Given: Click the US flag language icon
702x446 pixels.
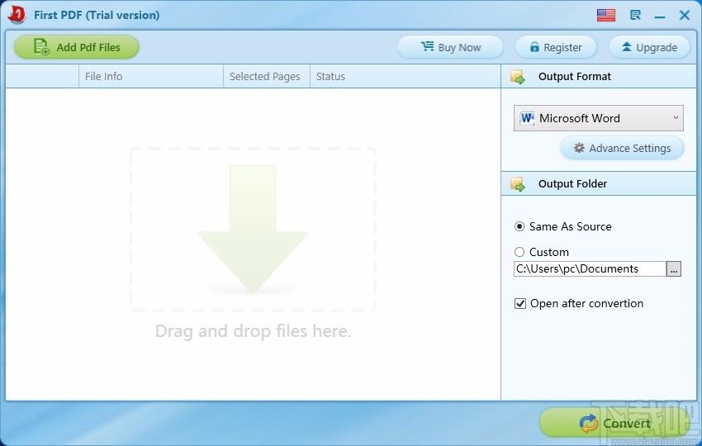Looking at the screenshot, I should pos(606,15).
